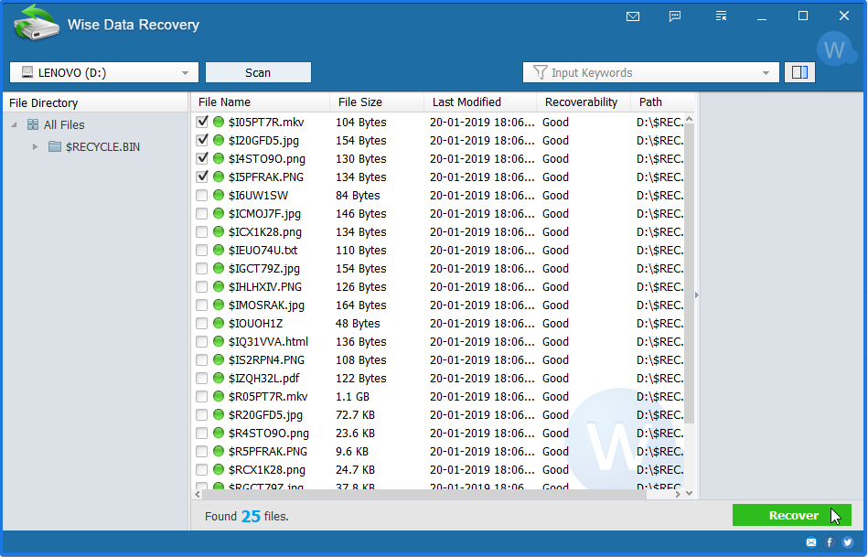Click the $RECYCLE.BIN folder icon
This screenshot has height=557, width=868.
tap(54, 146)
